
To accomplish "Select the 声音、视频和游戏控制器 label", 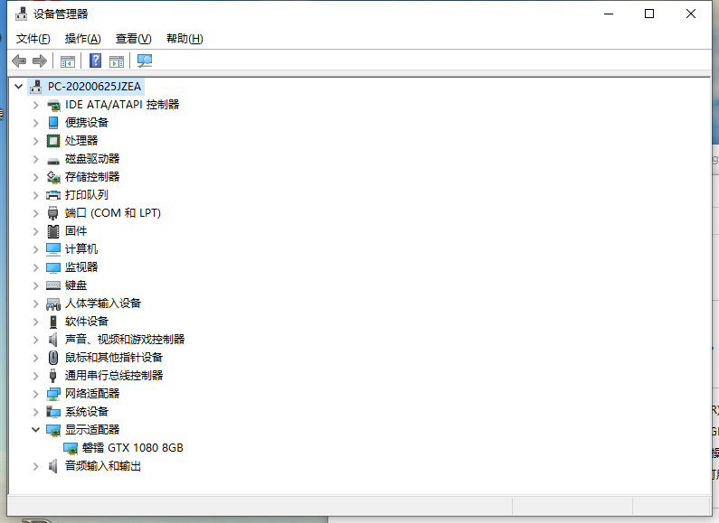I will [125, 340].
